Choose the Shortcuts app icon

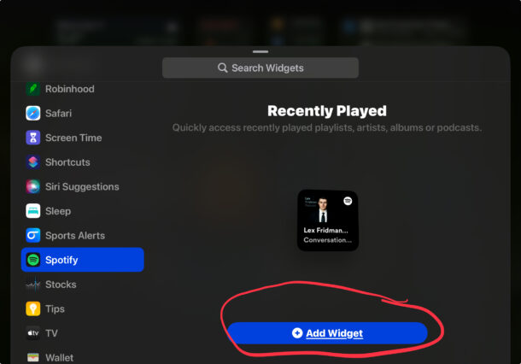point(33,162)
